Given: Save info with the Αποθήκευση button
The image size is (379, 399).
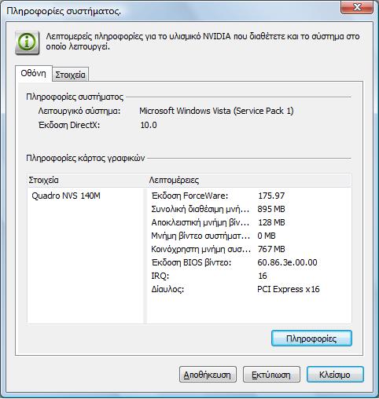Looking at the screenshot, I should (208, 375).
